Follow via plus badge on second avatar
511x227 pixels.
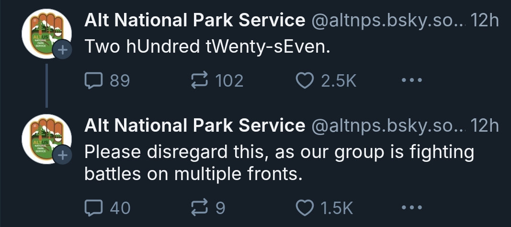tap(62, 156)
